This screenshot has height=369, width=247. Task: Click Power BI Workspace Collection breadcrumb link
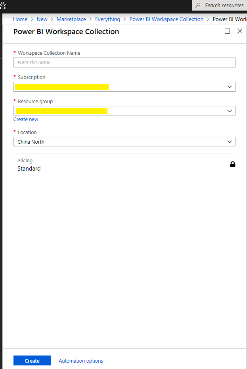167,19
